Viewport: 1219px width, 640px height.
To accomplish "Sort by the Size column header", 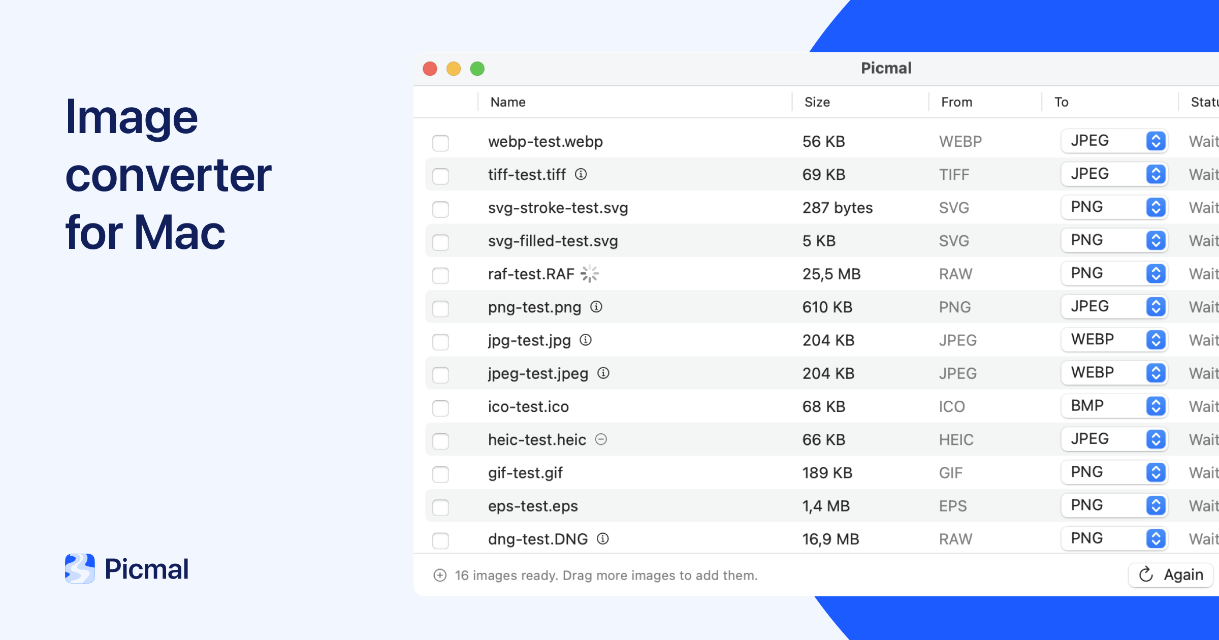I will pos(817,102).
